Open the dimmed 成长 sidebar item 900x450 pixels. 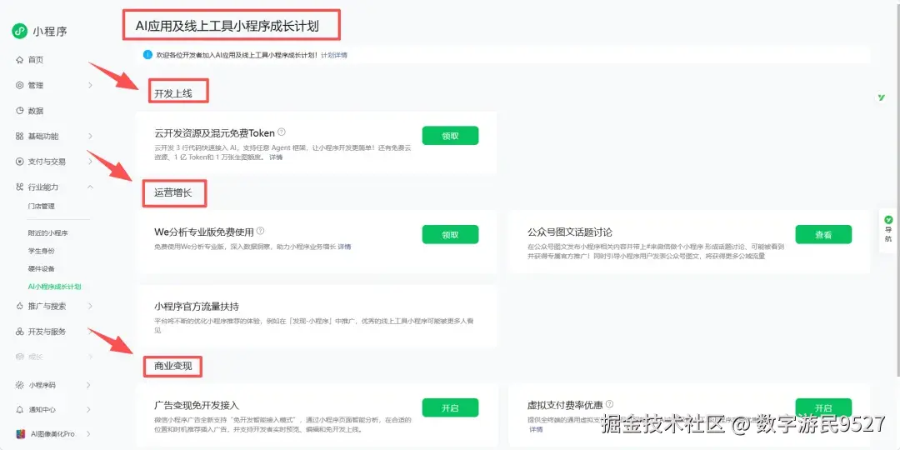(36, 357)
